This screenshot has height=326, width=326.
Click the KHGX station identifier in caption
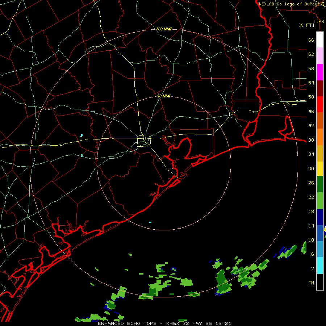[x=174, y=323]
